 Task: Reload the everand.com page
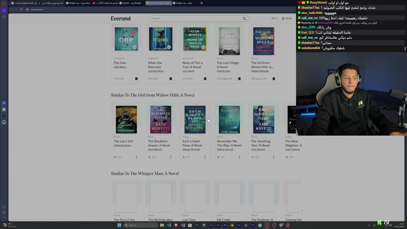pyautogui.click(x=21, y=10)
